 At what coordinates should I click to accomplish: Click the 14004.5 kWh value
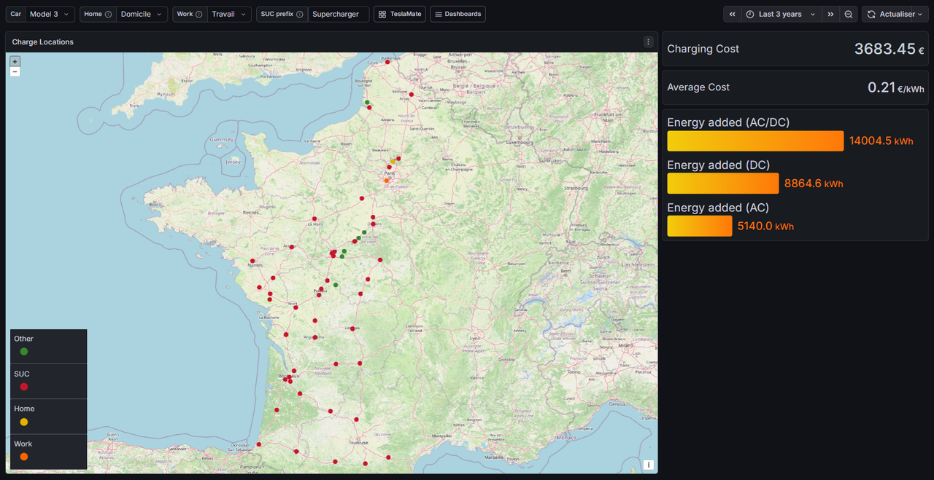[x=881, y=141]
